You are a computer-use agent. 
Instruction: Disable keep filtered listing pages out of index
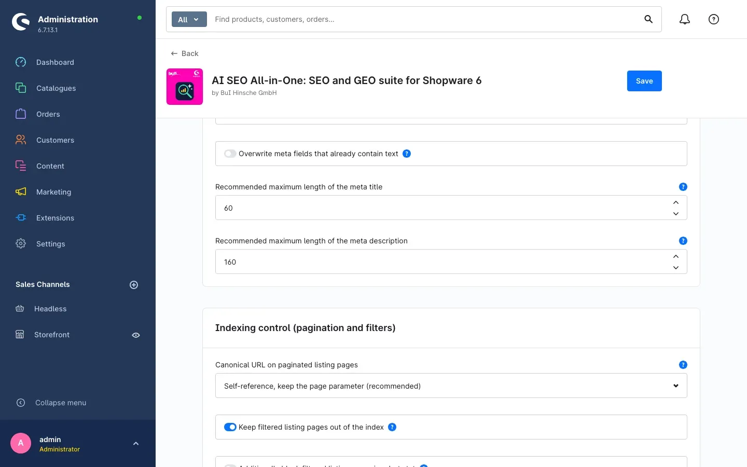pos(230,427)
